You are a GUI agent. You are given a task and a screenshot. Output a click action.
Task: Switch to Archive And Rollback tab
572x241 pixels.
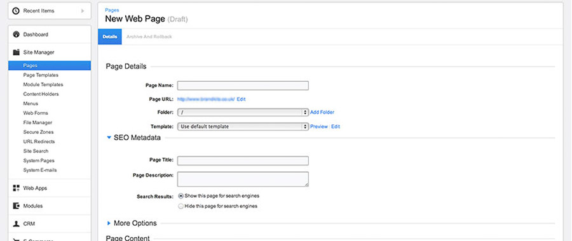coord(149,37)
